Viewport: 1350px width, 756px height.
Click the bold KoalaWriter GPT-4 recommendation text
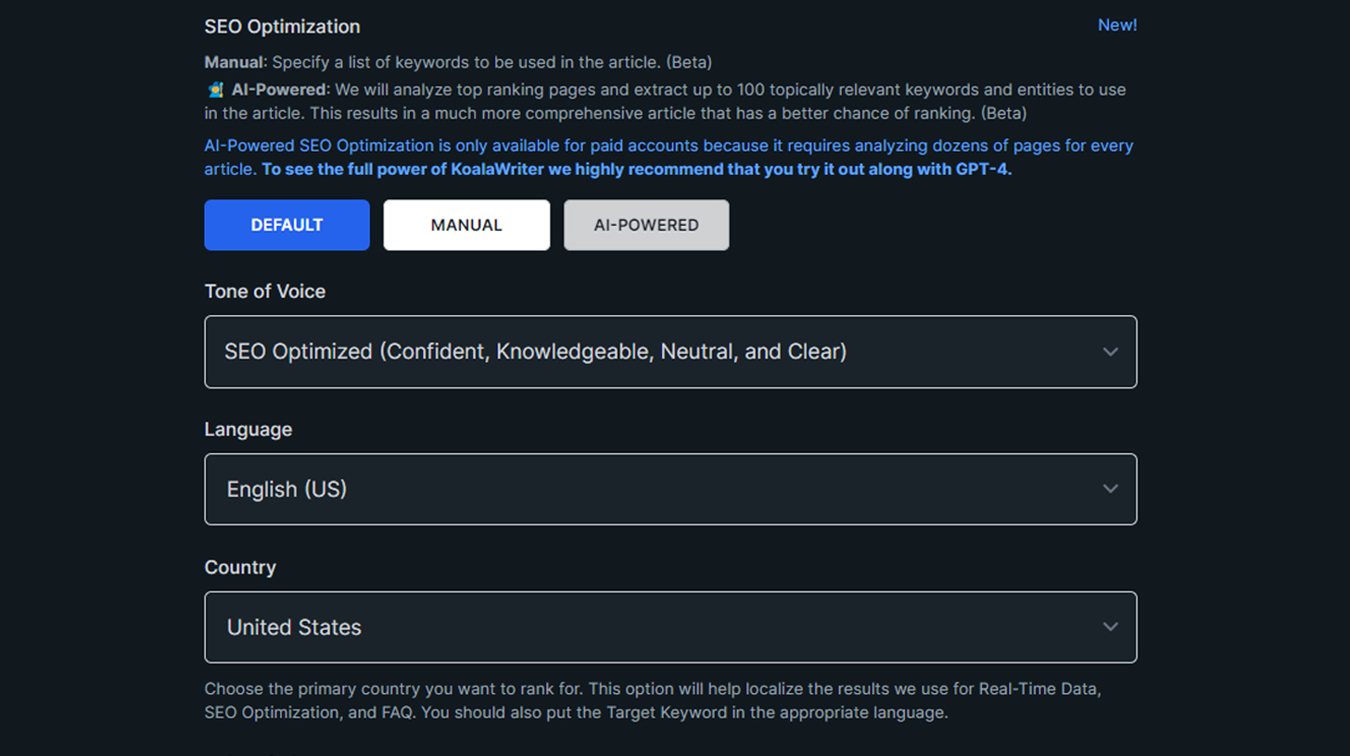(x=636, y=170)
